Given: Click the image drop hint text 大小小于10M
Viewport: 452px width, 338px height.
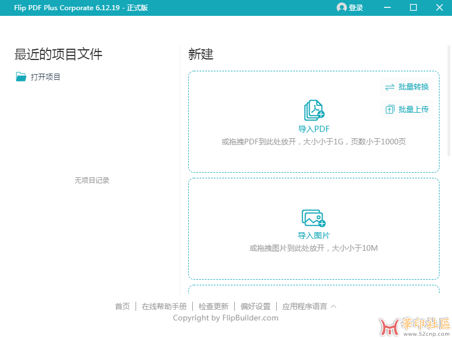Looking at the screenshot, I should 314,248.
